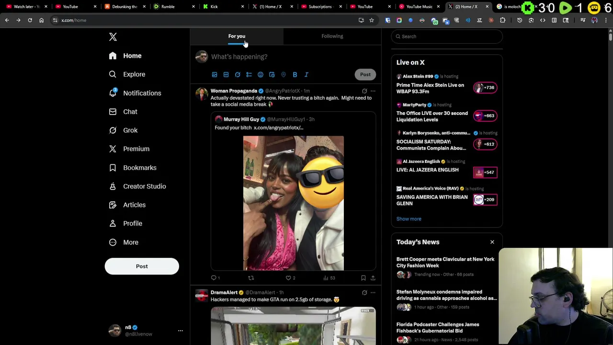
Task: Add media image in the composer
Action: point(215,75)
